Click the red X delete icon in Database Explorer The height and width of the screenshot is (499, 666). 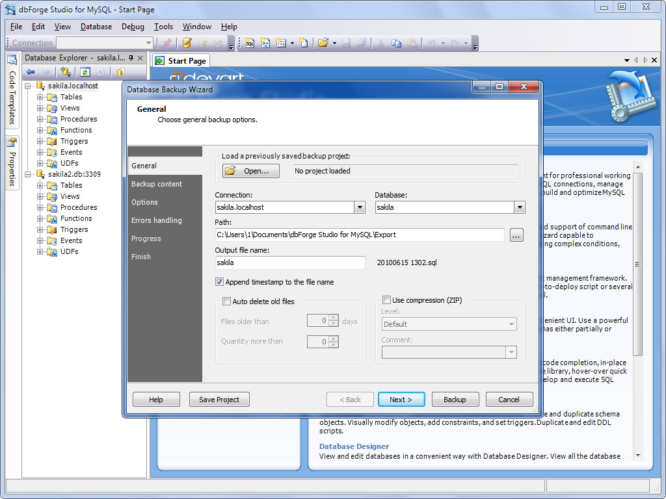click(101, 72)
